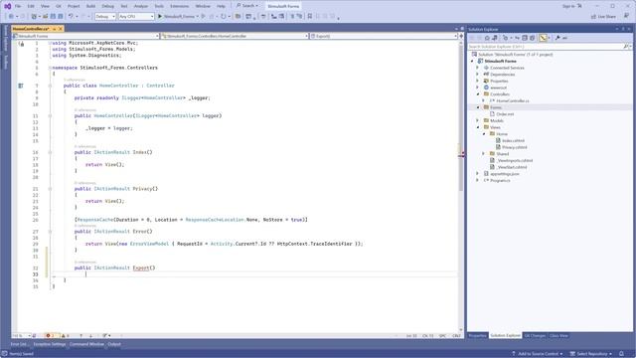The height and width of the screenshot is (358, 636).
Task: Expand the appsettings.json node
Action: click(477, 174)
